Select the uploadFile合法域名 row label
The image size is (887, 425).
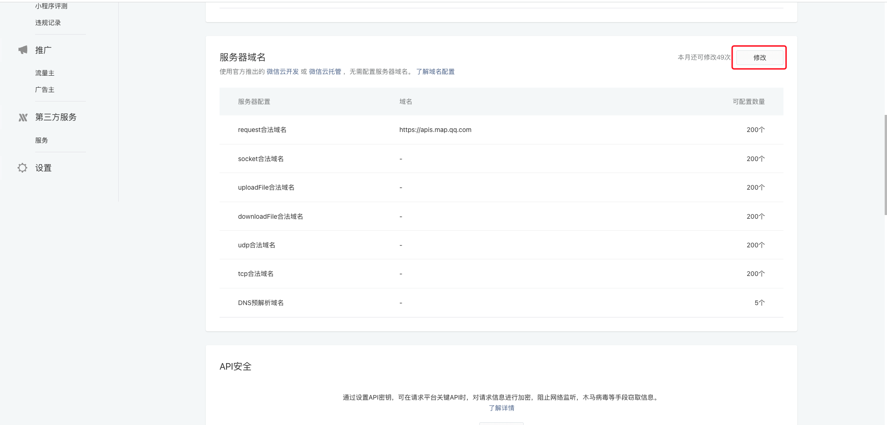pos(266,187)
